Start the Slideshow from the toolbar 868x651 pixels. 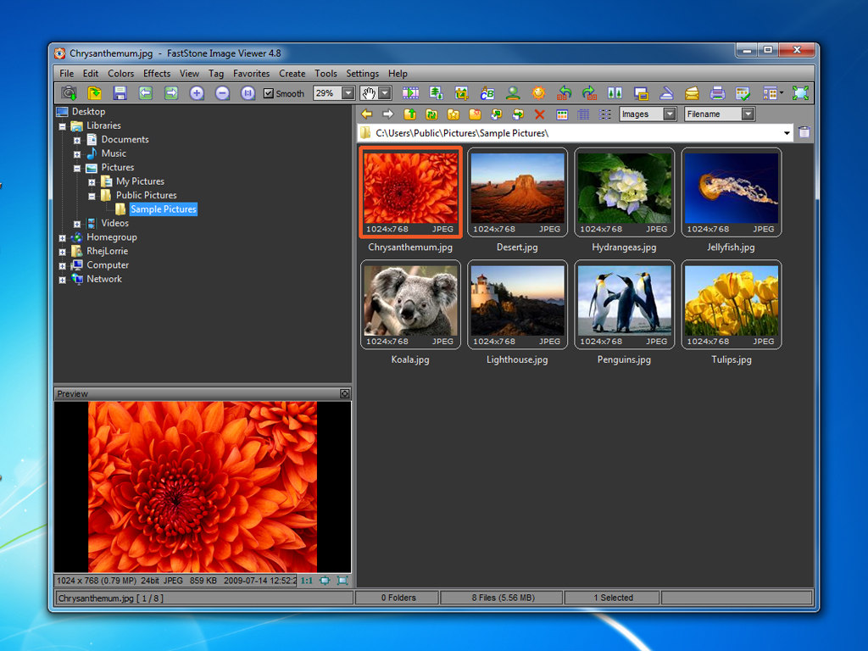(x=411, y=93)
